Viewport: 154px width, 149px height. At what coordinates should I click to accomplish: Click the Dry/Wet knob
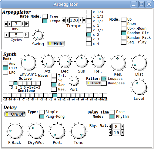[36, 131]
